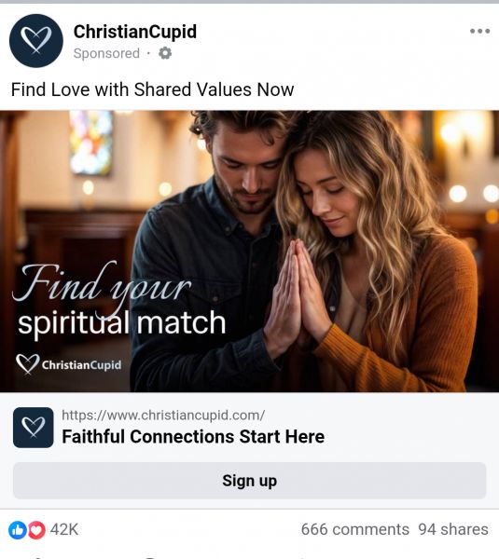Click the square heart logo beside the URL
Viewport: 499px width, 559px height.
click(x=34, y=427)
